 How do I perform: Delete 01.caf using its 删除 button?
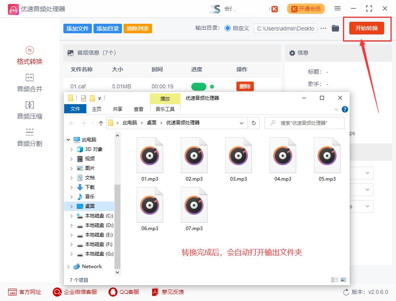(245, 86)
